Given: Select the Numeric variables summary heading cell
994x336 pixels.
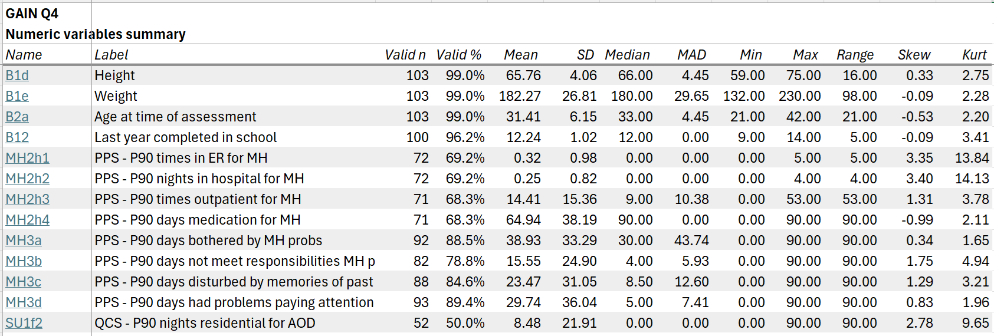Looking at the screenshot, I should click(x=96, y=34).
